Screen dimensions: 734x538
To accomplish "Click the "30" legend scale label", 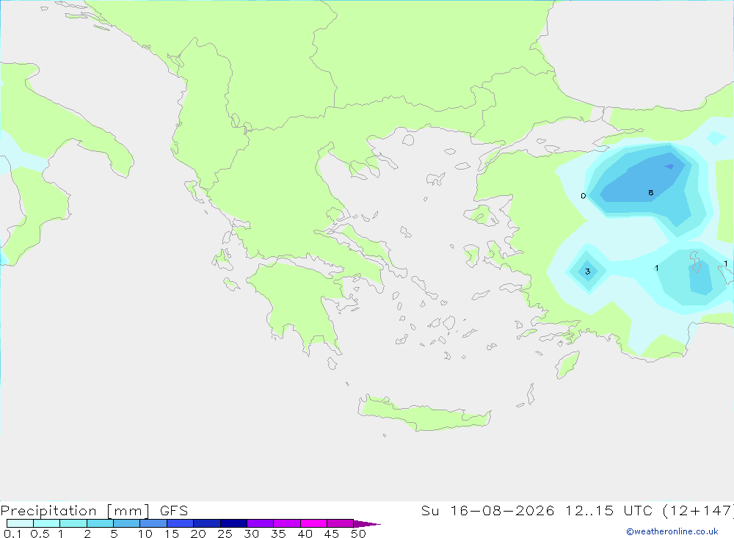I will pos(252,534).
